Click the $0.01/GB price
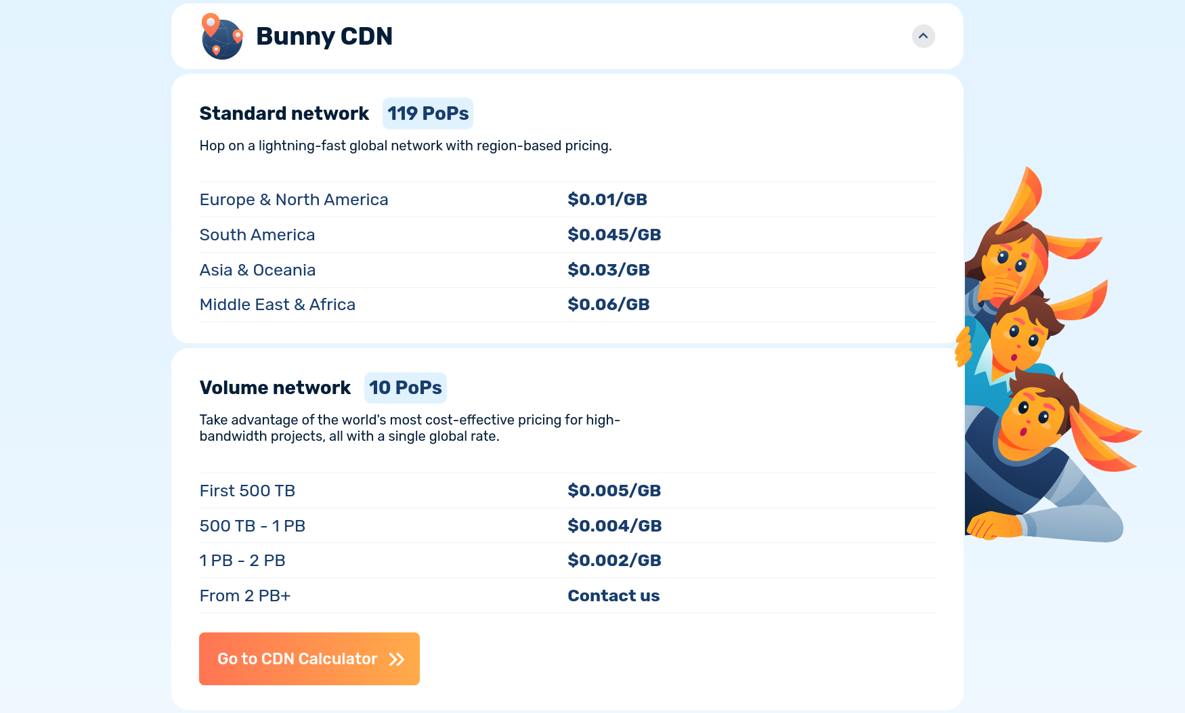Image resolution: width=1185 pixels, height=713 pixels. 607,200
